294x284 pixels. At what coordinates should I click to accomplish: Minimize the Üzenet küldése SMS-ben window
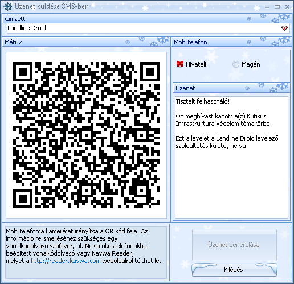(267, 7)
